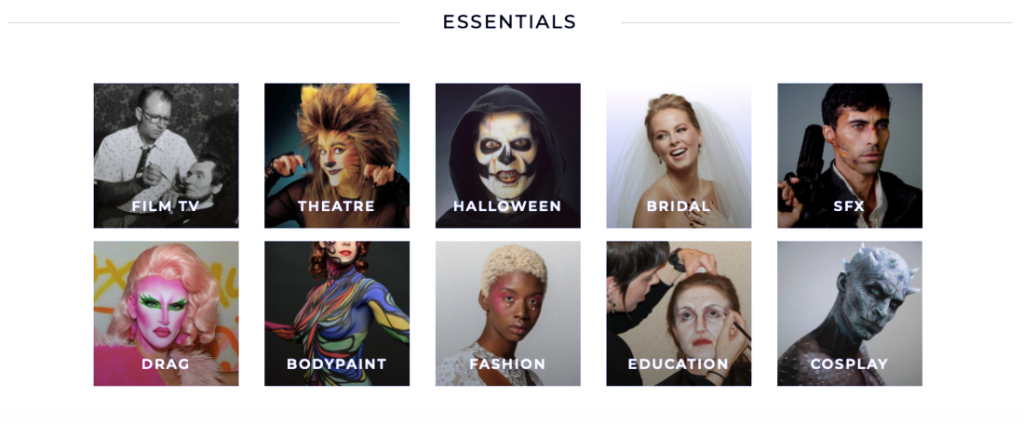Viewport: 1023px width, 423px height.
Task: Open the Halloween skull makeup tile
Action: pyautogui.click(x=507, y=155)
